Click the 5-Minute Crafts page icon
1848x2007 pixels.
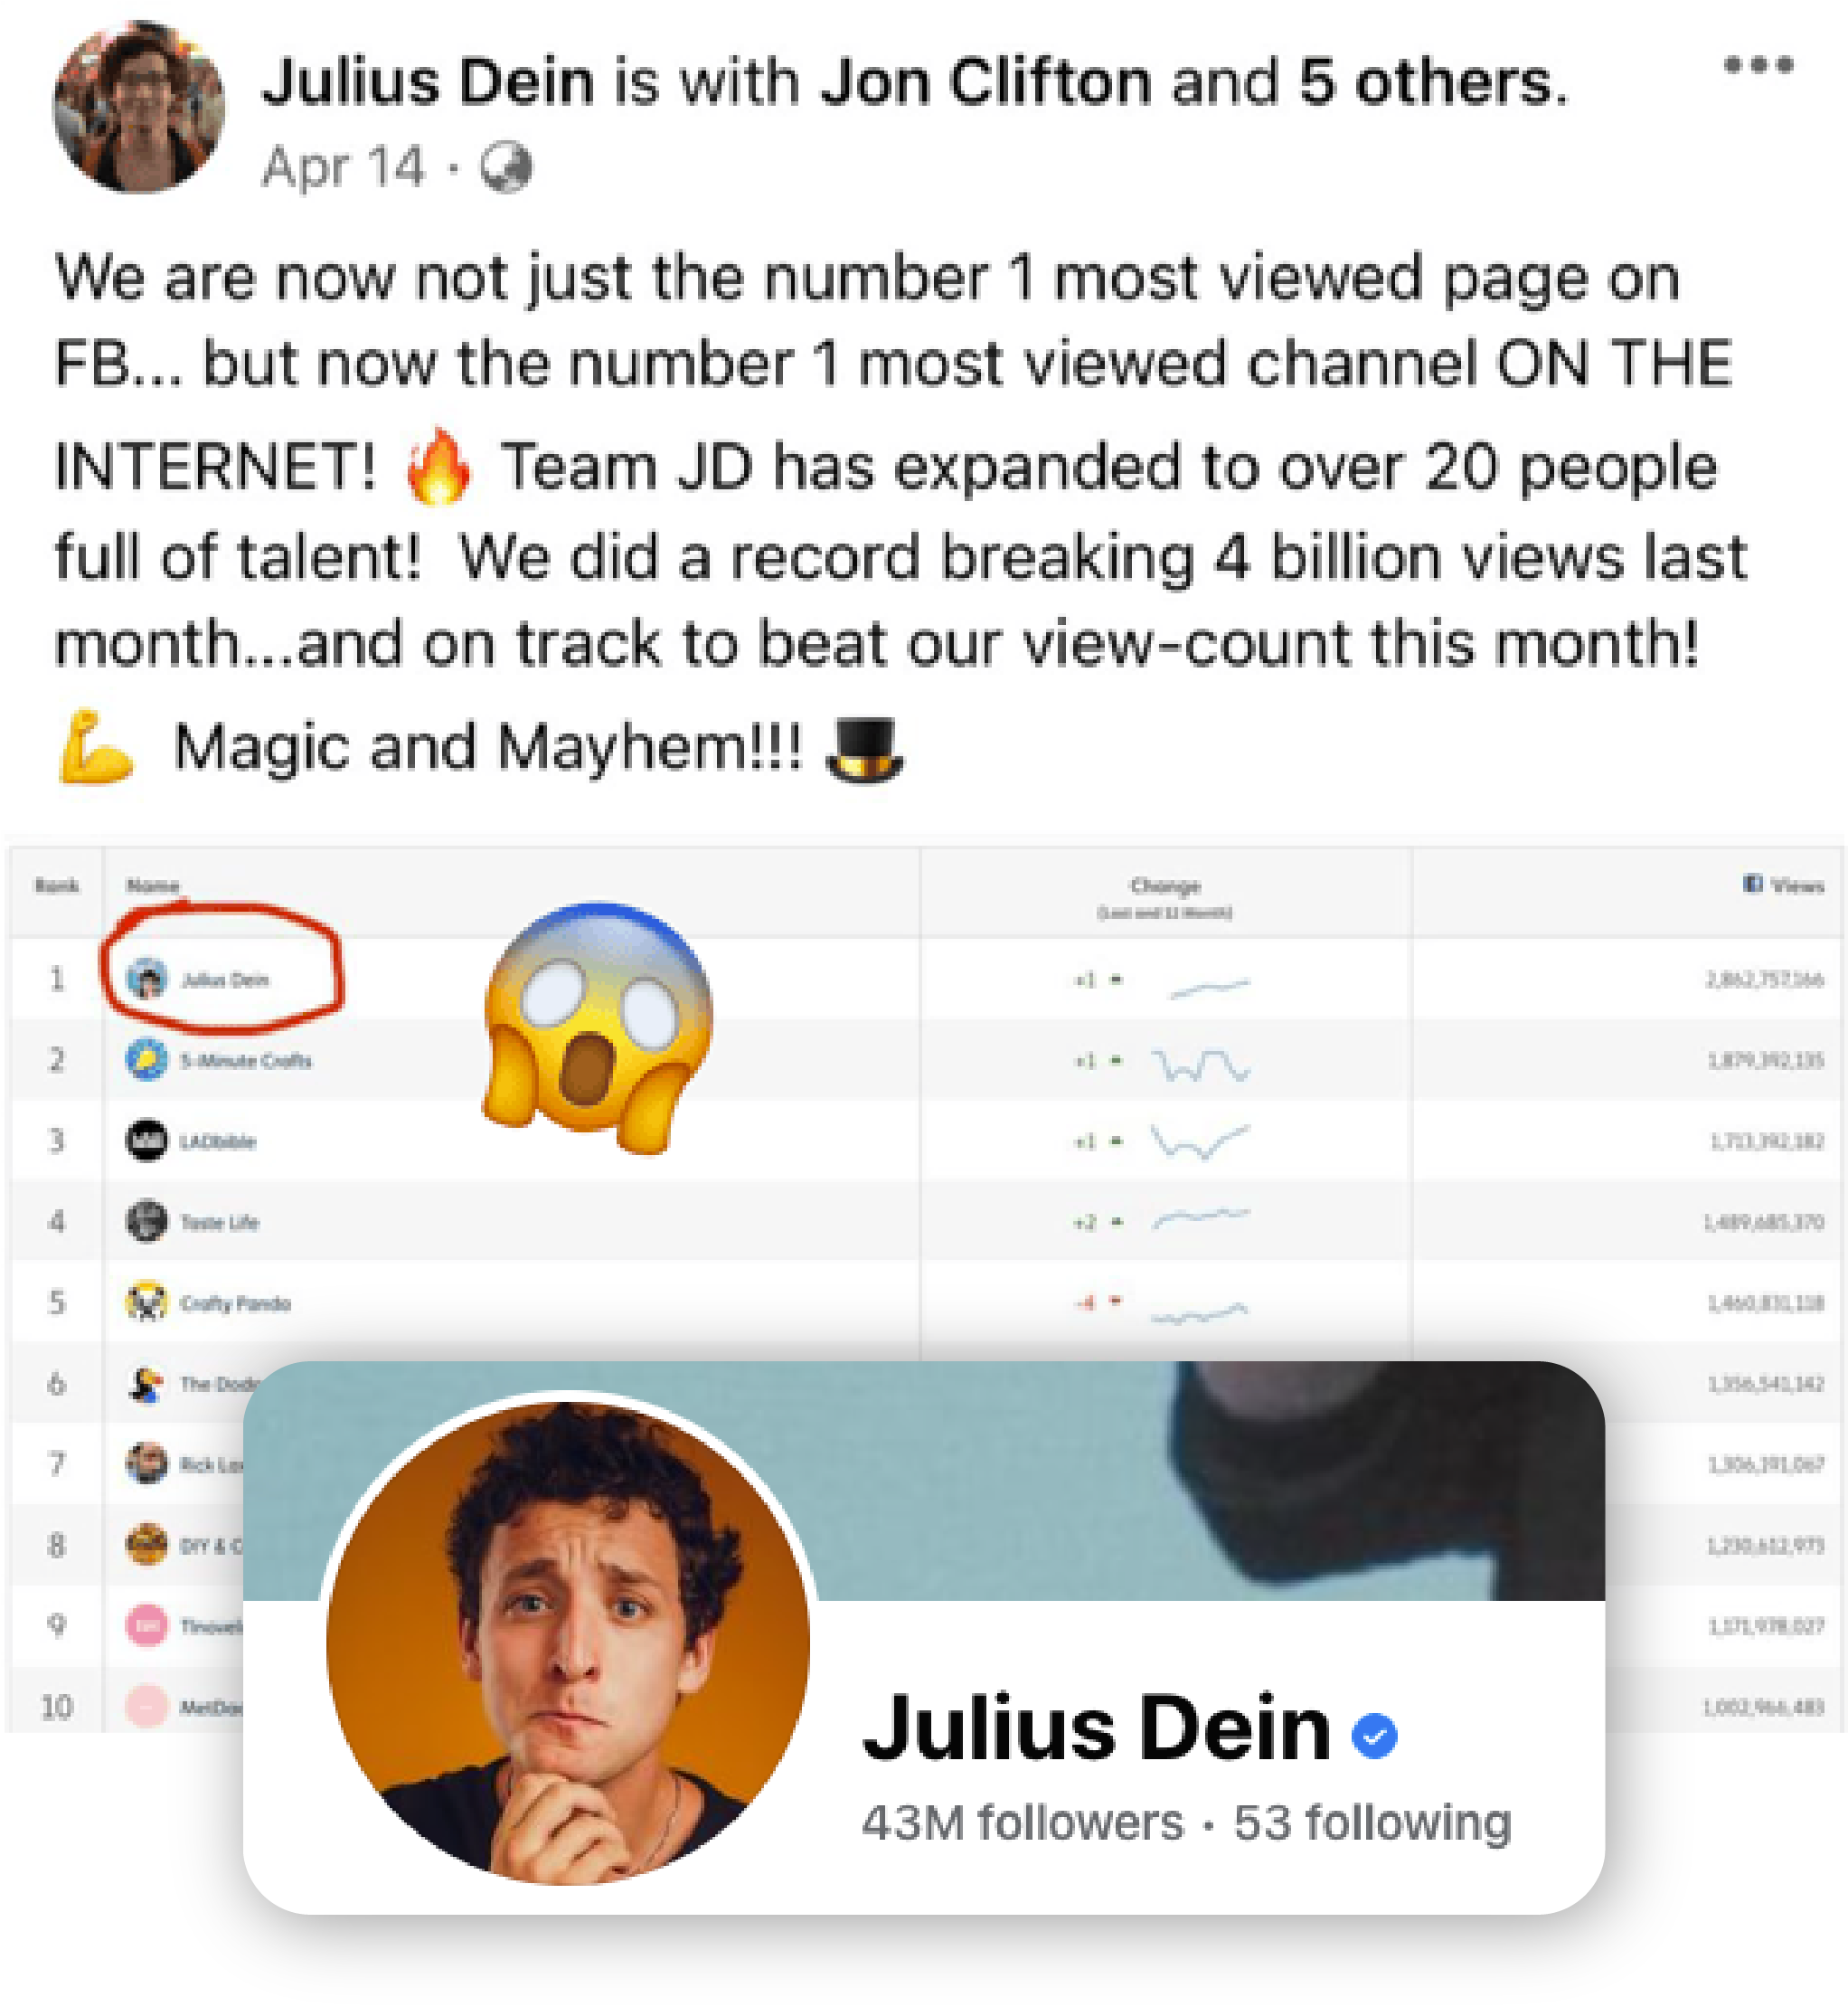(x=146, y=1059)
